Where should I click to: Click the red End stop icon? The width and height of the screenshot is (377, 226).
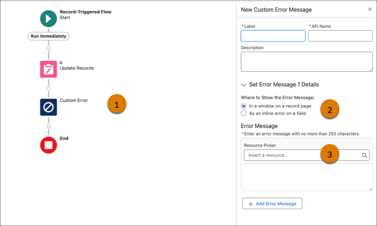click(48, 145)
